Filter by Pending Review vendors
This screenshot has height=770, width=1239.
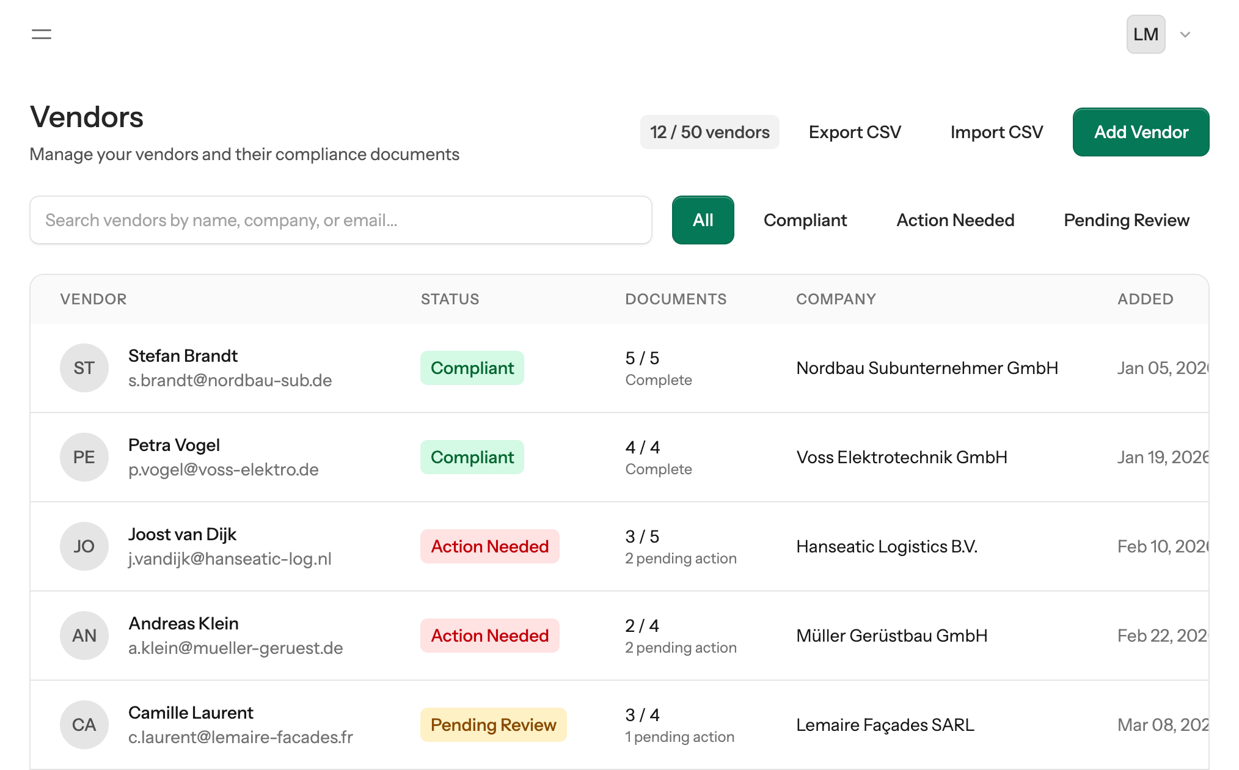tap(1126, 220)
